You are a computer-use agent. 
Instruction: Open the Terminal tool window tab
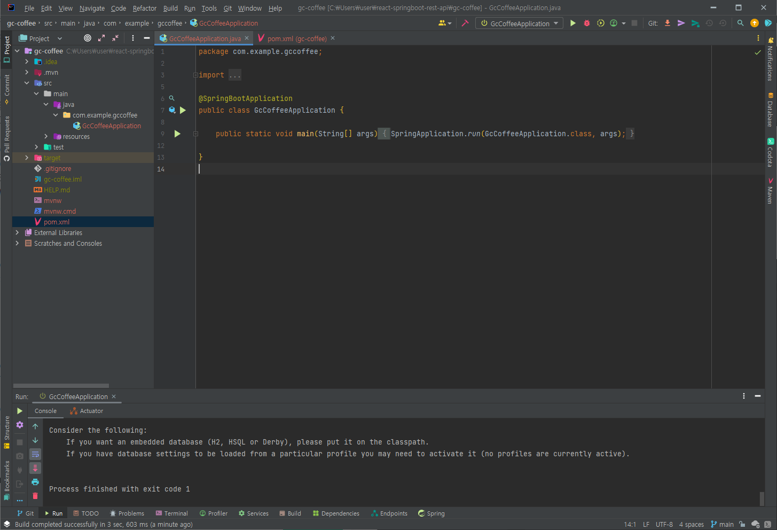coord(171,513)
